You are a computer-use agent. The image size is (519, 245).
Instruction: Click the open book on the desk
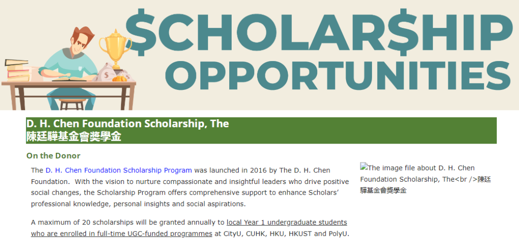click(x=69, y=79)
